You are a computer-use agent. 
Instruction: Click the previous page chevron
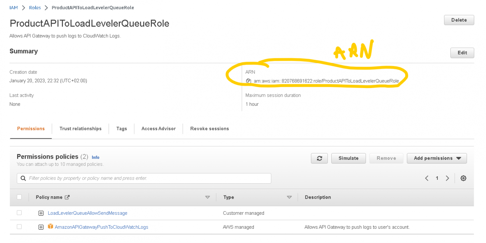pos(426,178)
